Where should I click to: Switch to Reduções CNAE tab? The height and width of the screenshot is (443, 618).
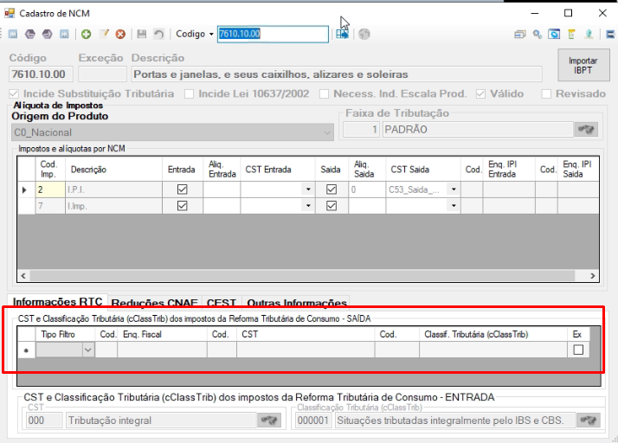[154, 303]
